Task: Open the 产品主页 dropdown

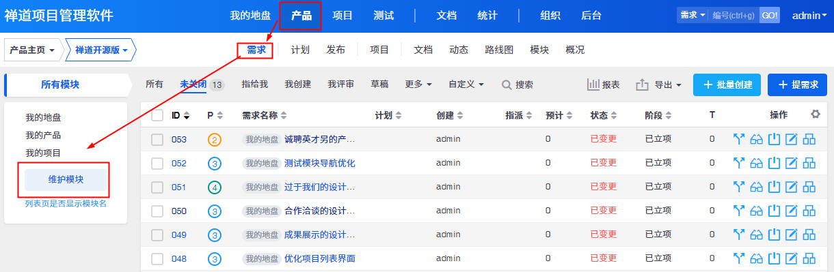Action: coord(33,50)
